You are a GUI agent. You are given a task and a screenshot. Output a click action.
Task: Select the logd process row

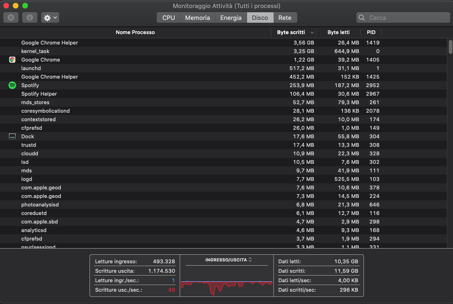pyautogui.click(x=223, y=179)
